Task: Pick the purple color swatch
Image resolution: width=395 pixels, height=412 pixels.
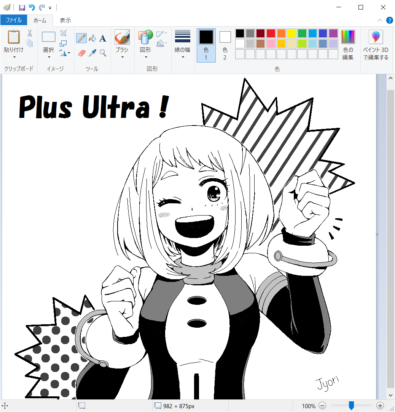Action: point(333,33)
